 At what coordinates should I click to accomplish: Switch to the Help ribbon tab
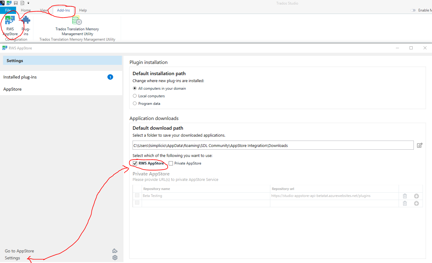click(83, 10)
